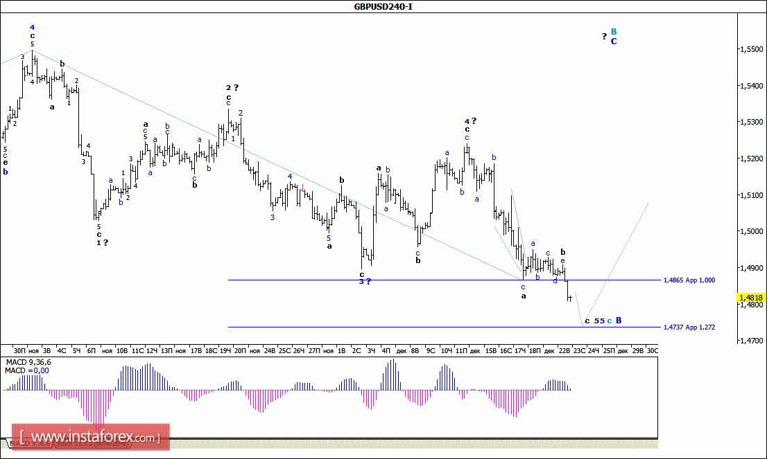The image size is (767, 459).
Task: Click the blue '? B C' projection label
Action: coord(610,37)
